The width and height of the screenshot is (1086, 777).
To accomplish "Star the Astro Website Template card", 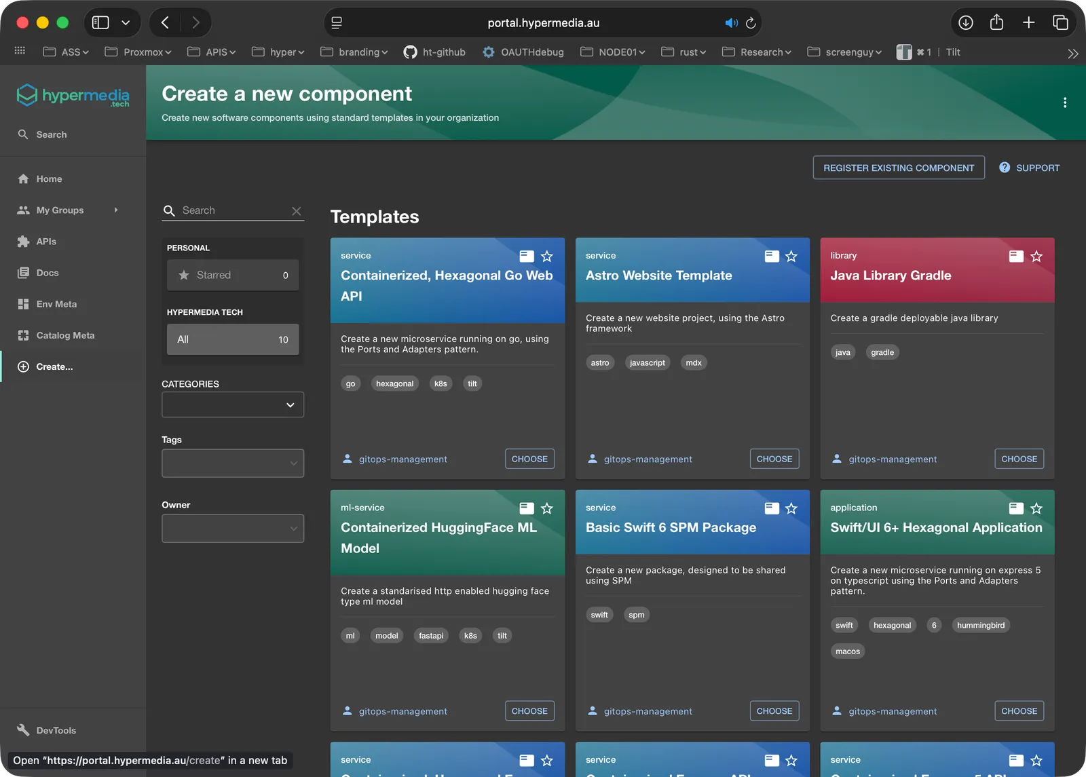I will point(791,257).
